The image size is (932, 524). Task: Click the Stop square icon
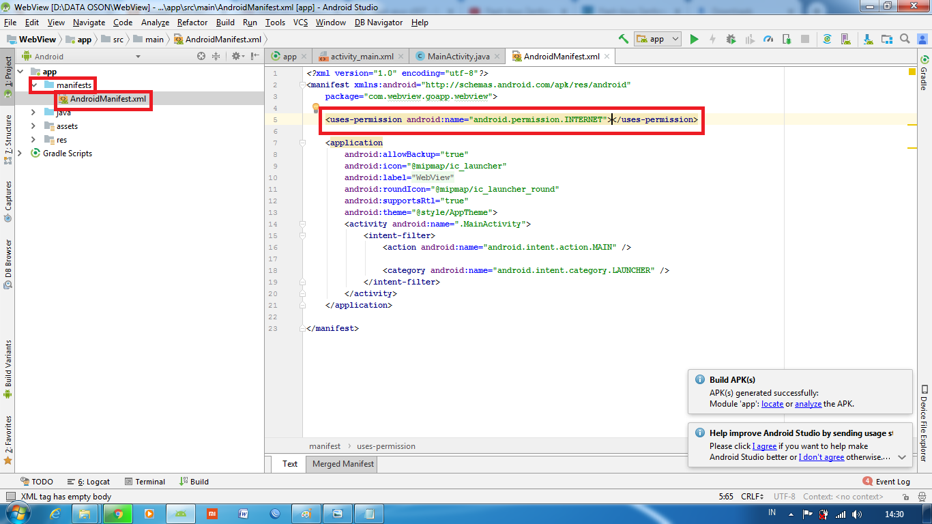tap(805, 39)
